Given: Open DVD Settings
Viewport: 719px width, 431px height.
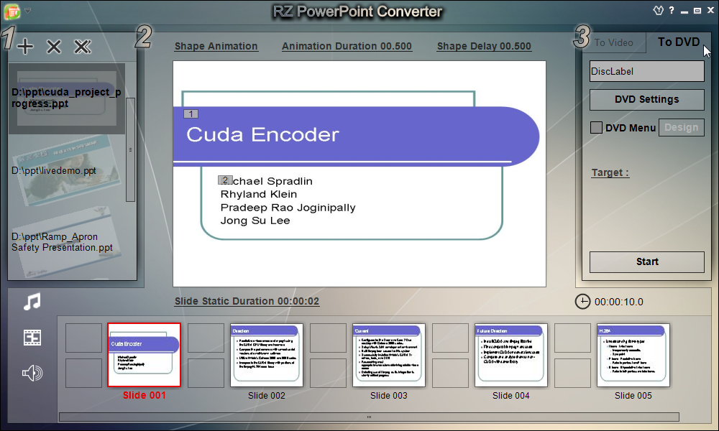Looking at the screenshot, I should pos(646,99).
